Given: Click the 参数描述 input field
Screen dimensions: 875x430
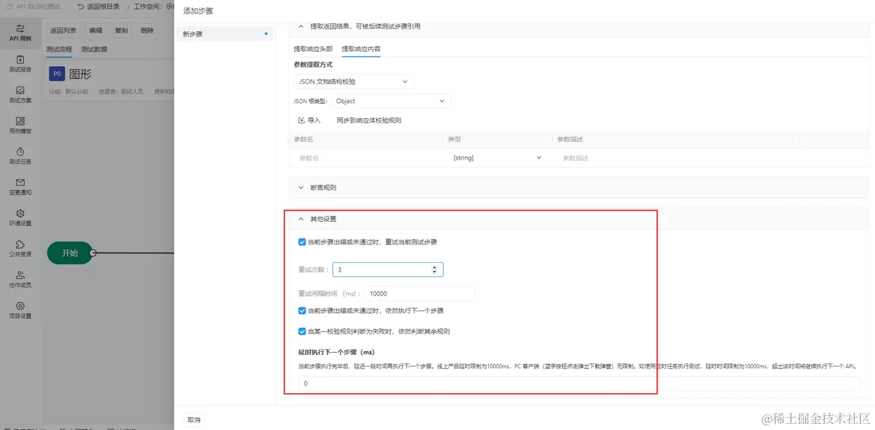Looking at the screenshot, I should 677,158.
